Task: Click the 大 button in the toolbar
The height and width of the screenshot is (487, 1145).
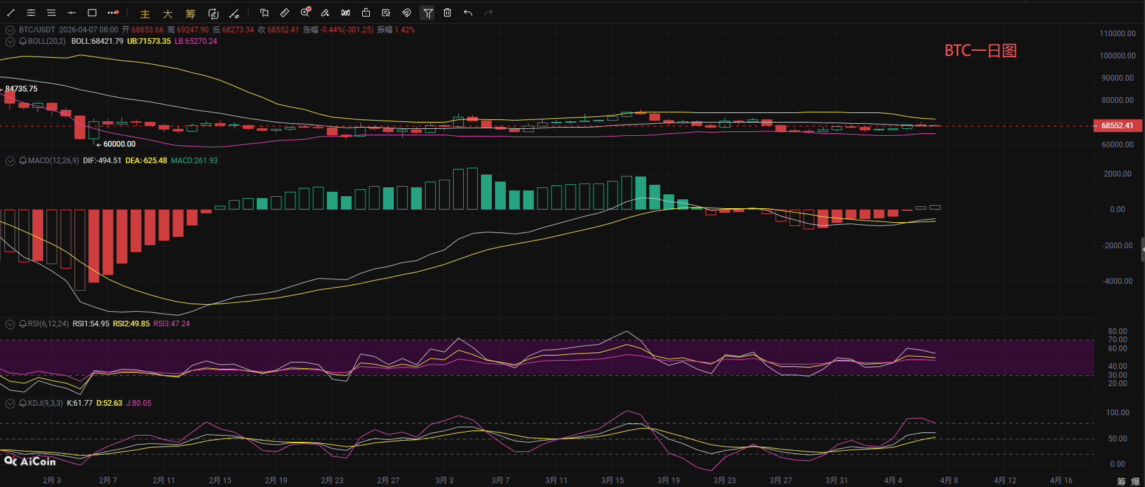Action: coord(168,14)
